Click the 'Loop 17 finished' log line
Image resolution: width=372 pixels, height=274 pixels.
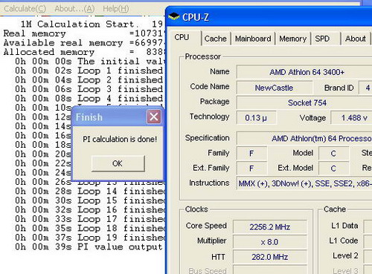tap(90, 219)
